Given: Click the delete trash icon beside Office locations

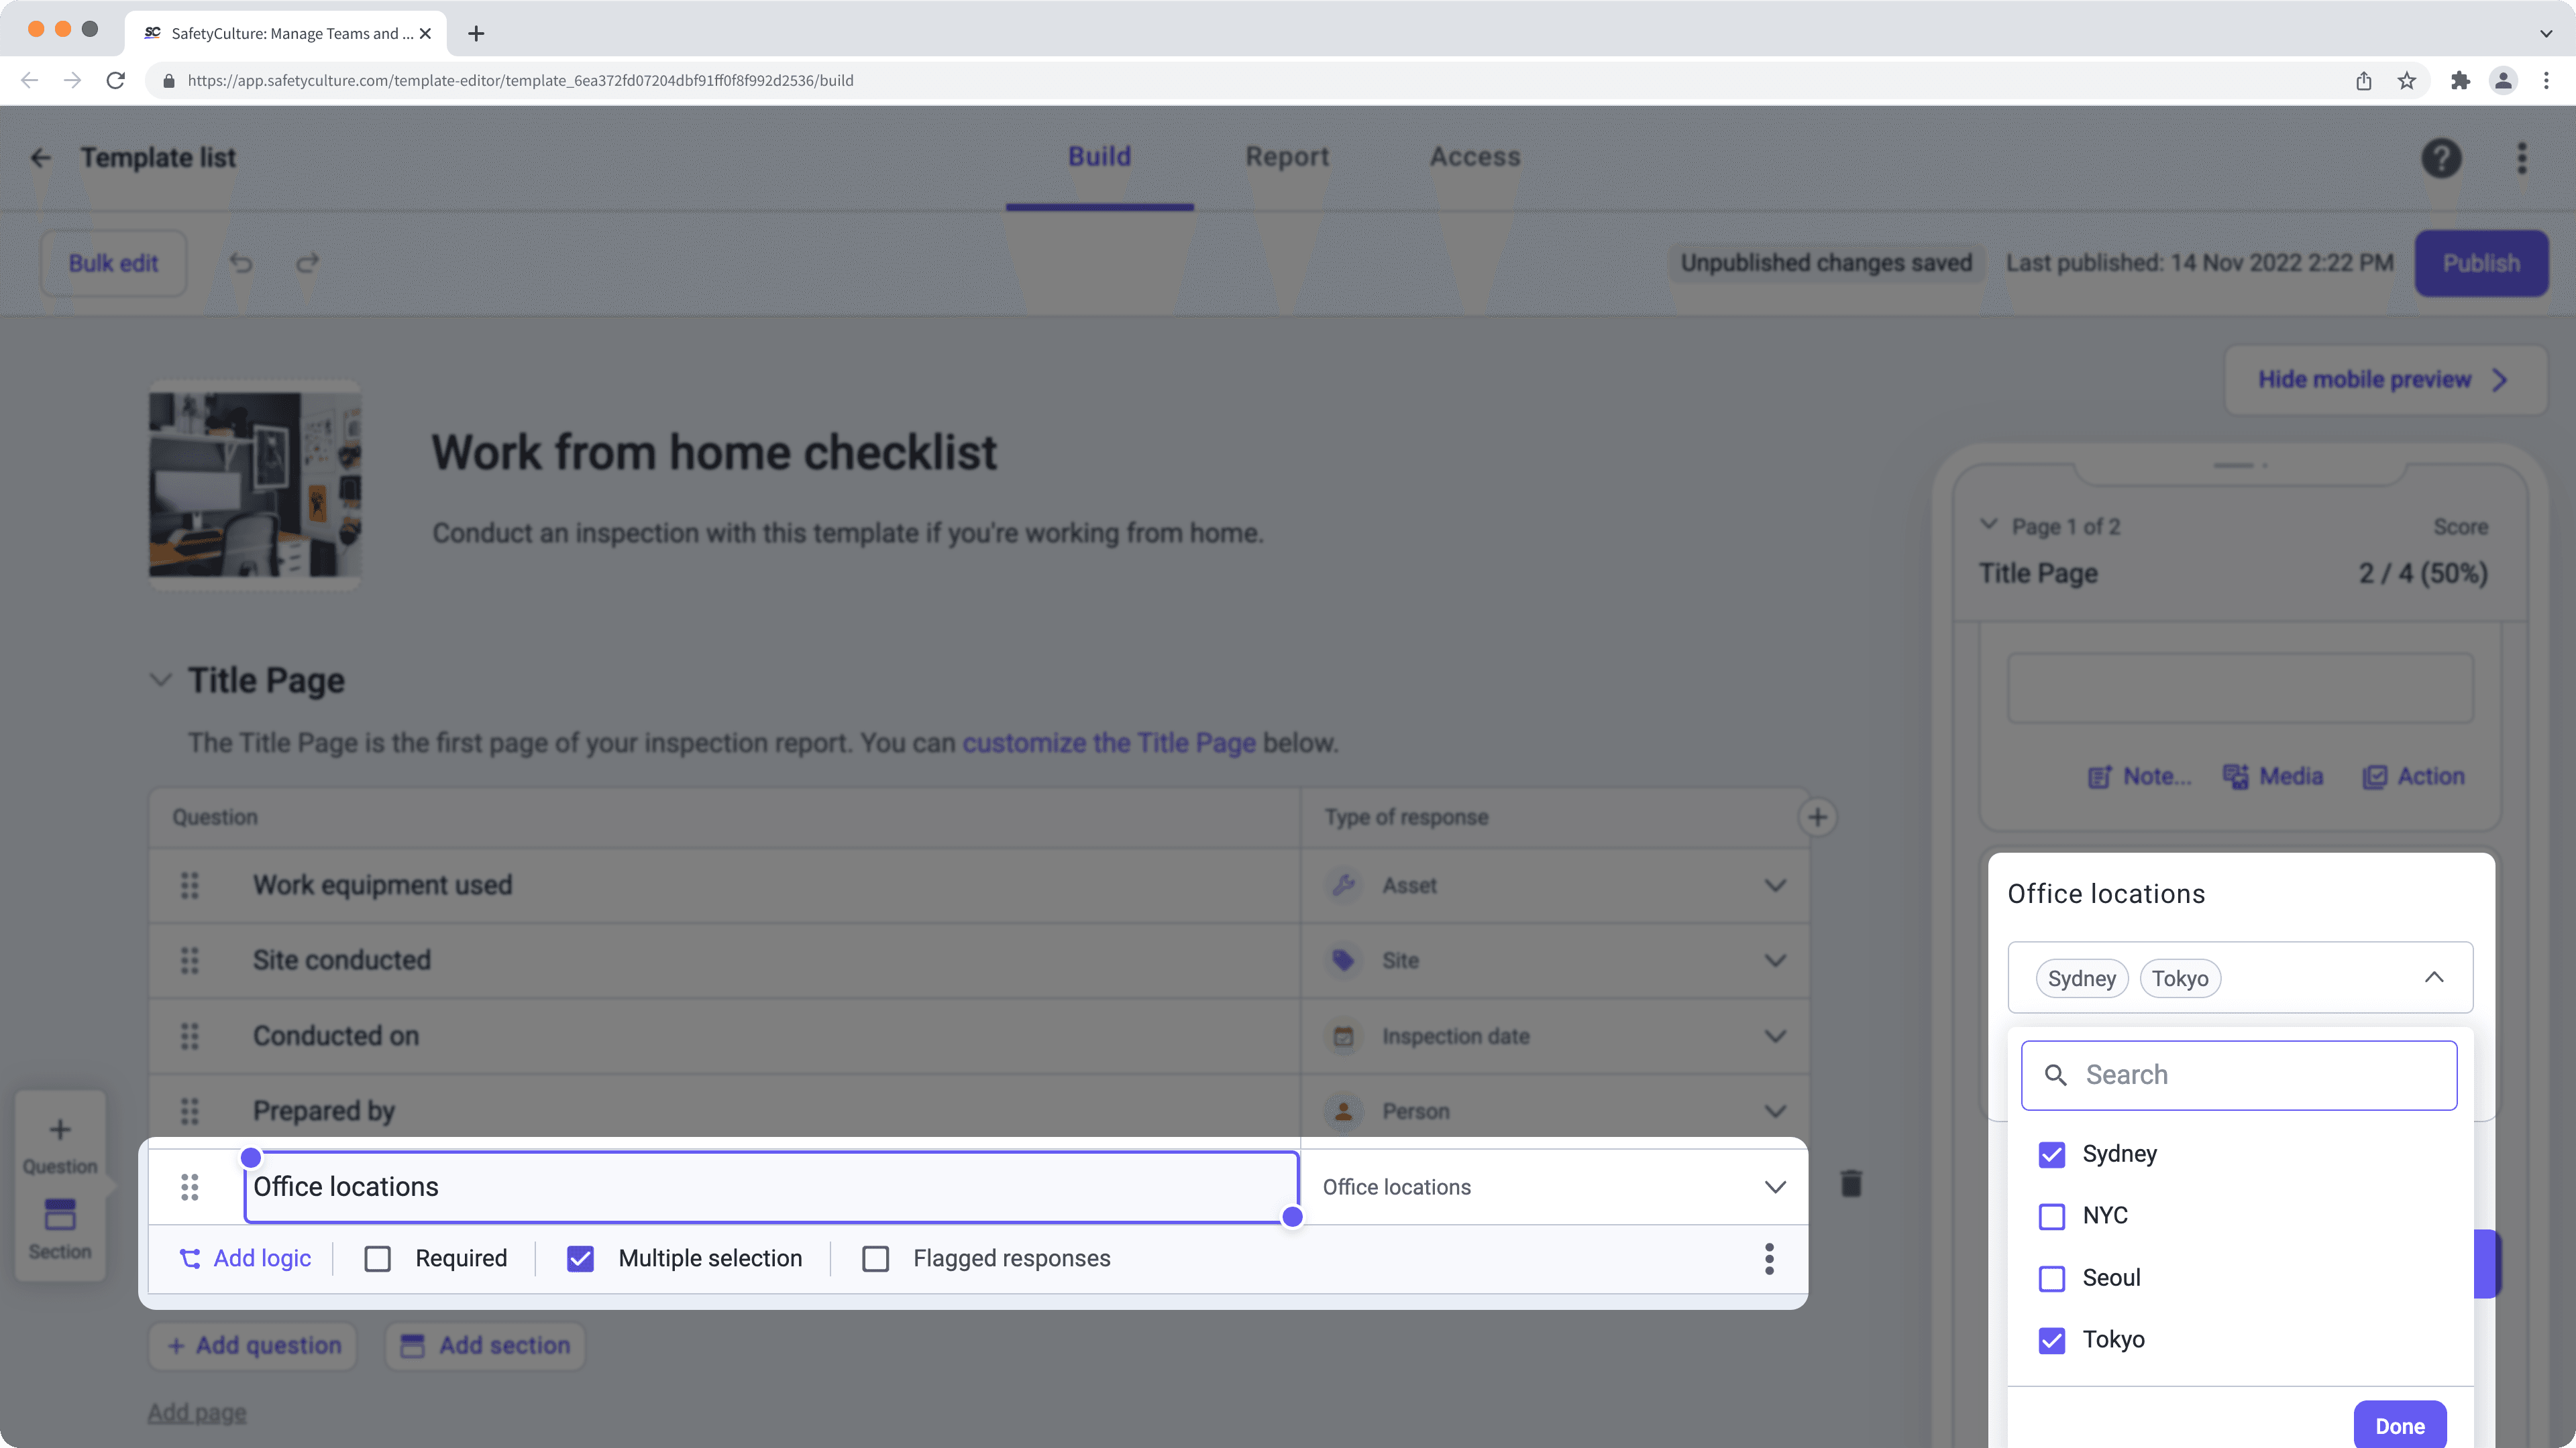Looking at the screenshot, I should pos(1851,1184).
